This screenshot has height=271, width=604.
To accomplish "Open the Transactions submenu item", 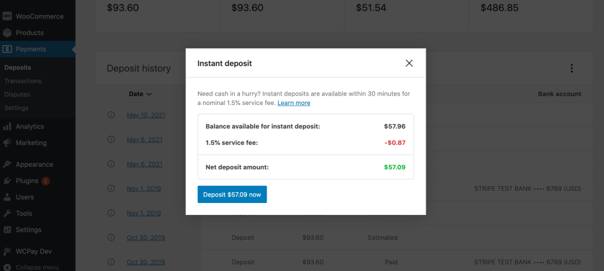I will (23, 81).
